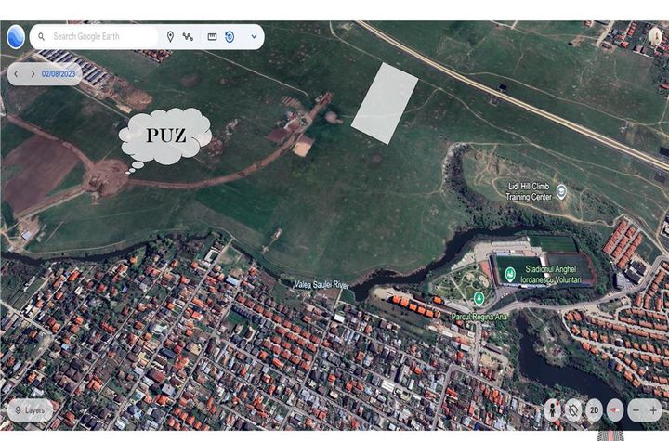Open the Layers panel
Screen dimensions: 669x441
pos(30,409)
